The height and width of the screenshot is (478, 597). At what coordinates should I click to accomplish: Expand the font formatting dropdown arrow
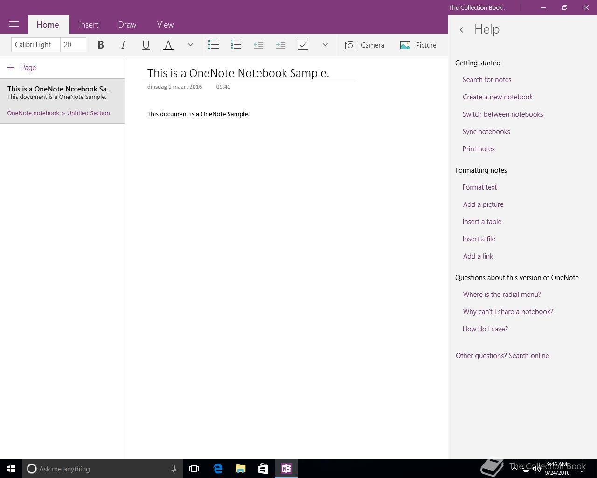tap(190, 45)
